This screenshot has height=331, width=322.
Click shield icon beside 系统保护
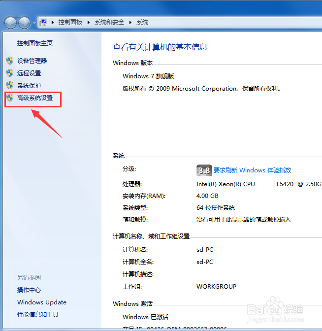pyautogui.click(x=10, y=85)
